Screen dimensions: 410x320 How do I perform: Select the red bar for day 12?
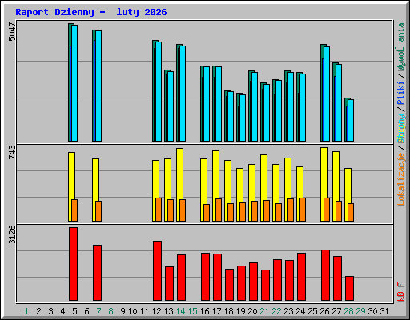pos(157,270)
